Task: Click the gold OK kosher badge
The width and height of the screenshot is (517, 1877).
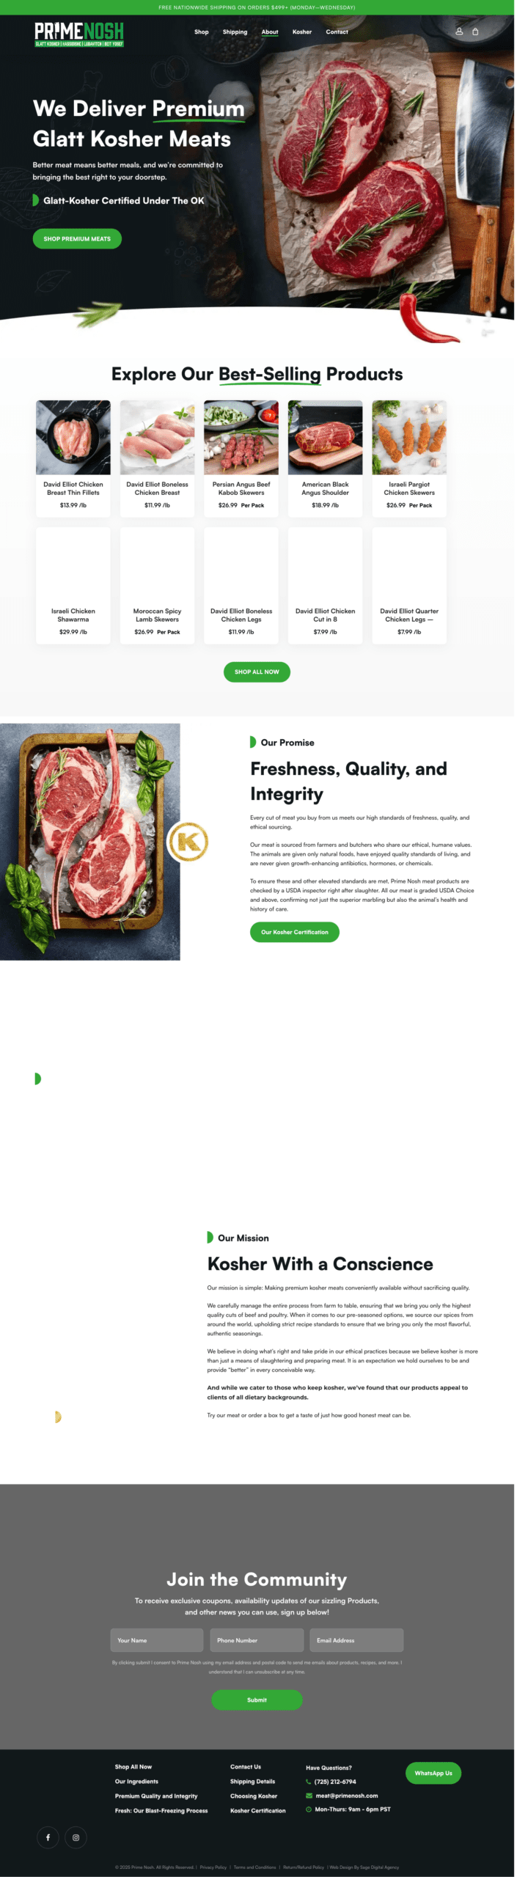Action: pyautogui.click(x=188, y=841)
